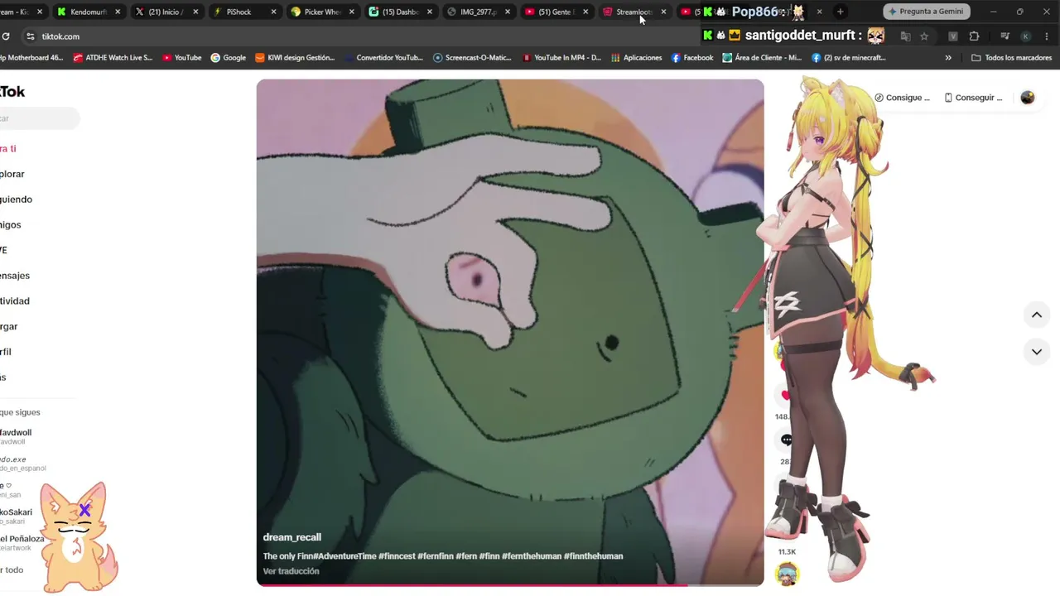Go to the previous video with up arrow
This screenshot has height=596, width=1060.
(x=1036, y=315)
